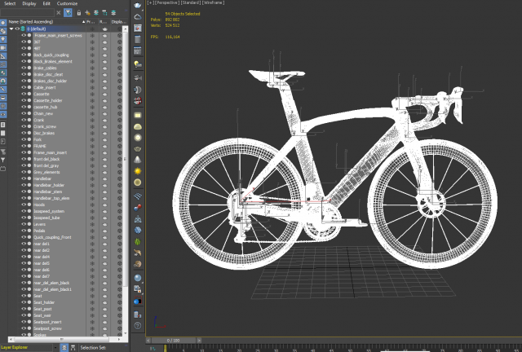The height and width of the screenshot is (352, 522).
Task: Click the Renderable column header
Action: (x=104, y=22)
